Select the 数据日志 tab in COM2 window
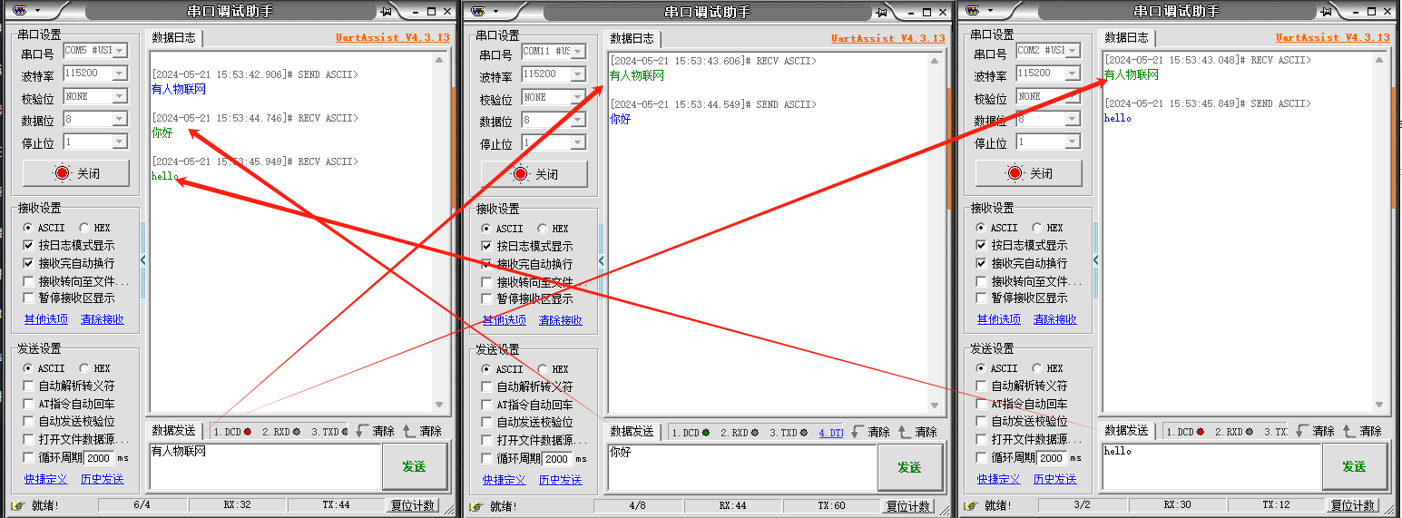Screen dimensions: 1402x518 [1126, 37]
